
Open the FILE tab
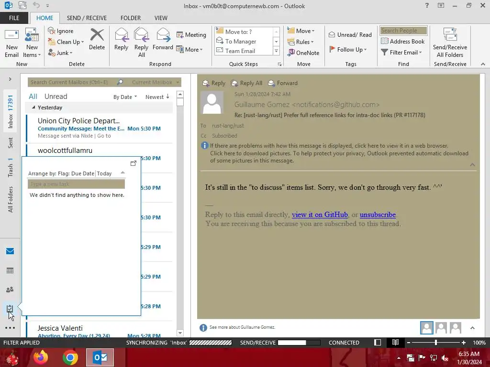point(14,18)
